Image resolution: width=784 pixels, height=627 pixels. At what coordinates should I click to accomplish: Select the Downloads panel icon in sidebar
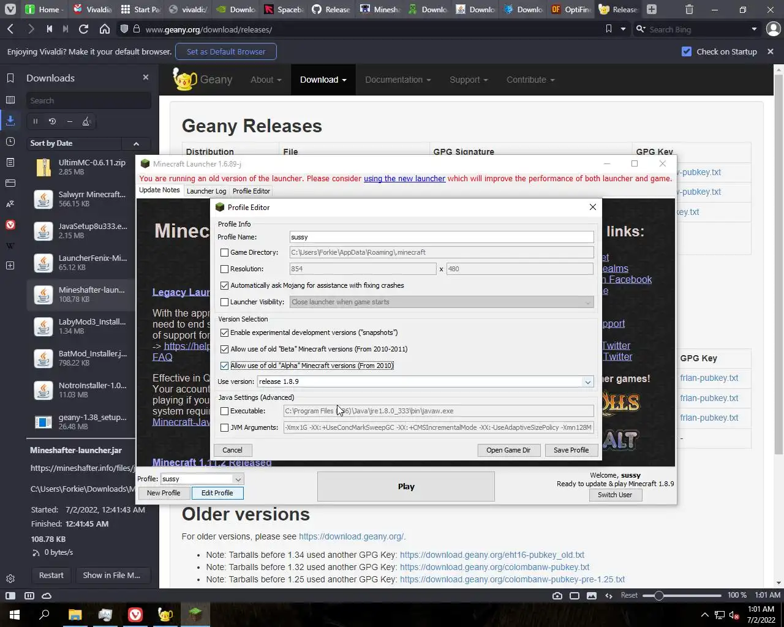tap(10, 121)
